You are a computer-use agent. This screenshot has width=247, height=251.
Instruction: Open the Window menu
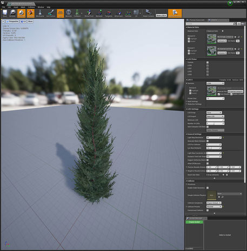pos(41,7)
